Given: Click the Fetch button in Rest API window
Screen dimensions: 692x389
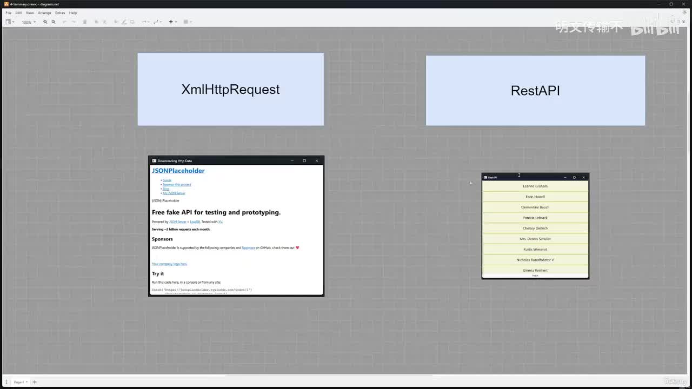Looking at the screenshot, I should pos(535,276).
